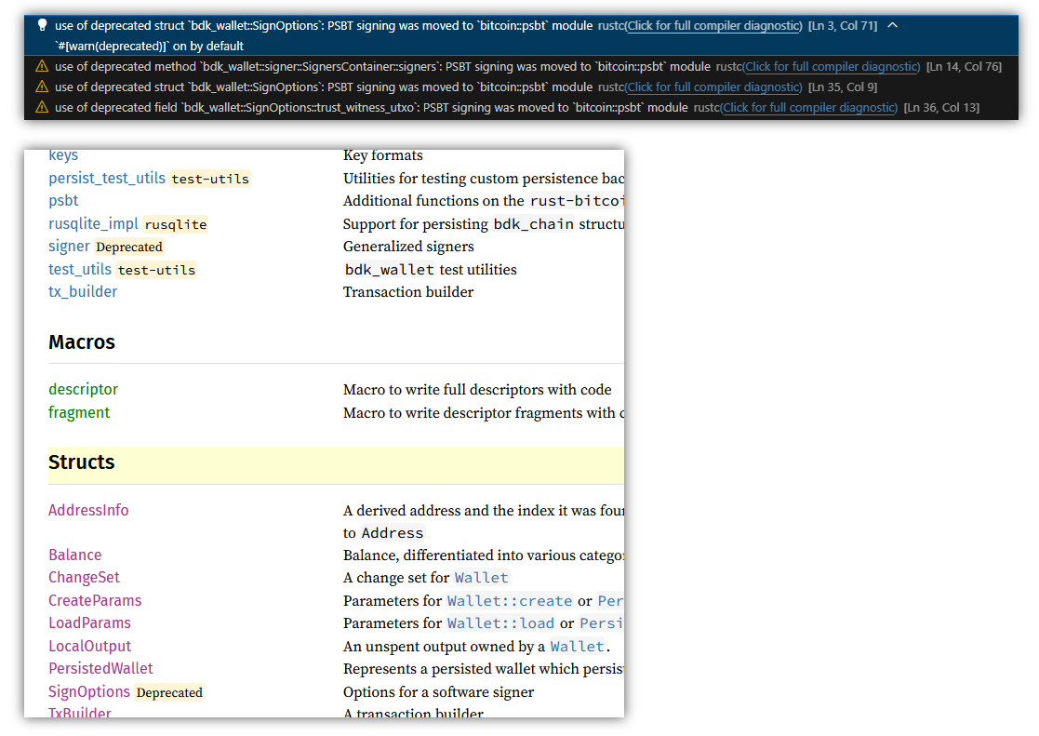The height and width of the screenshot is (736, 1039).
Task: Go to the rusqlite_impl module page
Action: point(93,224)
